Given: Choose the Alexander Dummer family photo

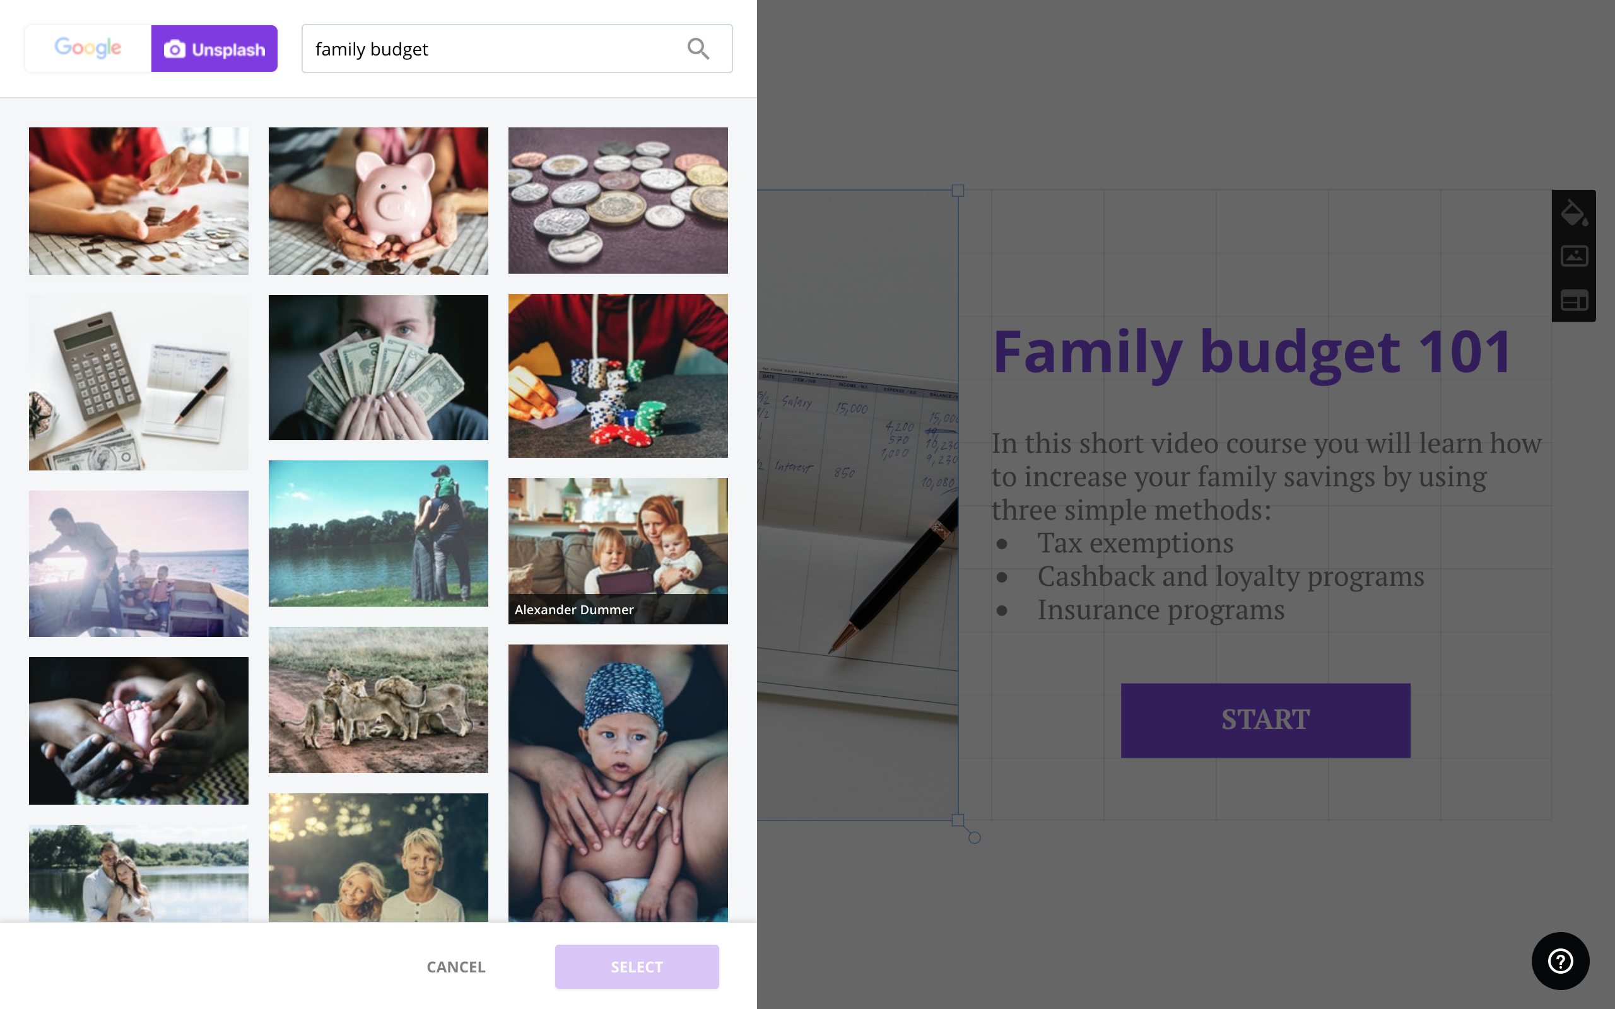Looking at the screenshot, I should pos(618,551).
